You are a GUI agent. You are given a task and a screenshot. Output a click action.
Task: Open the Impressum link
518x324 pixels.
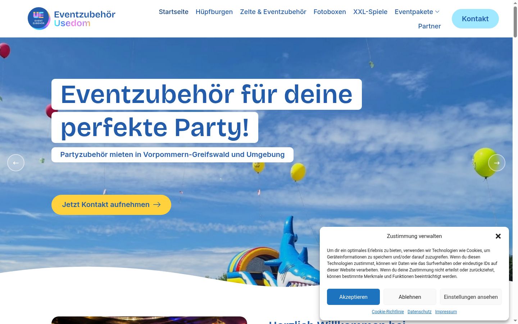click(446, 312)
